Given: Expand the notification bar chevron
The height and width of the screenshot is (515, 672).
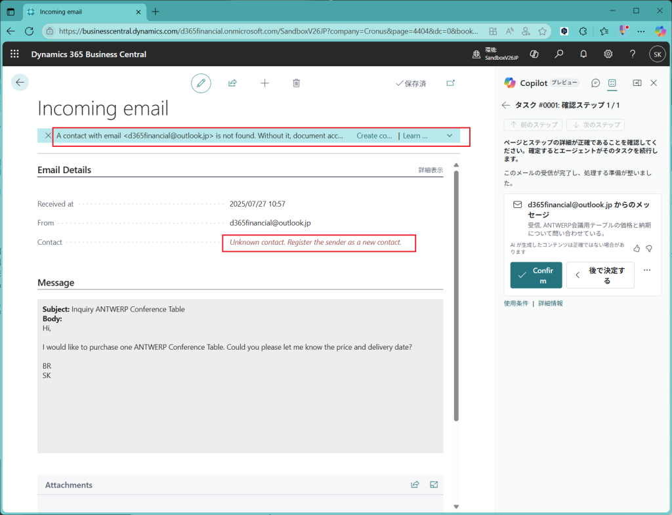Looking at the screenshot, I should tap(450, 135).
